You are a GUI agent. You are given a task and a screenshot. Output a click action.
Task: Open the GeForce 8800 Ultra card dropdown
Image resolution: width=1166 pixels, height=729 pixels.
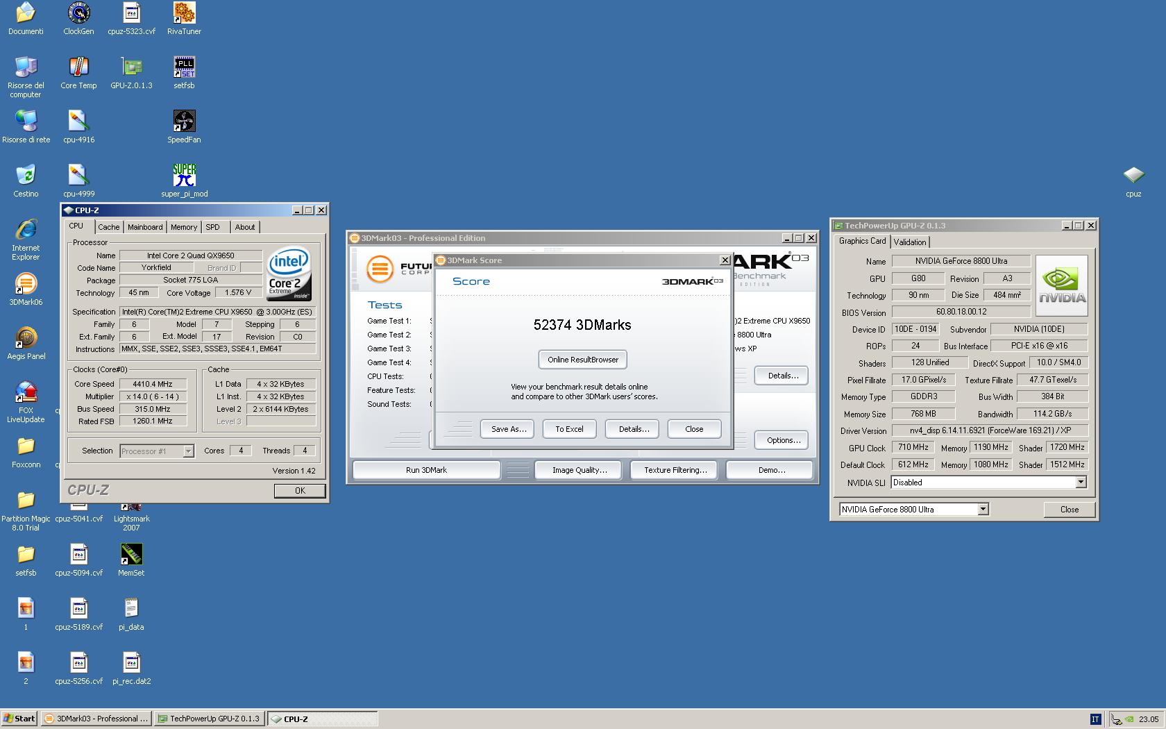tap(983, 509)
